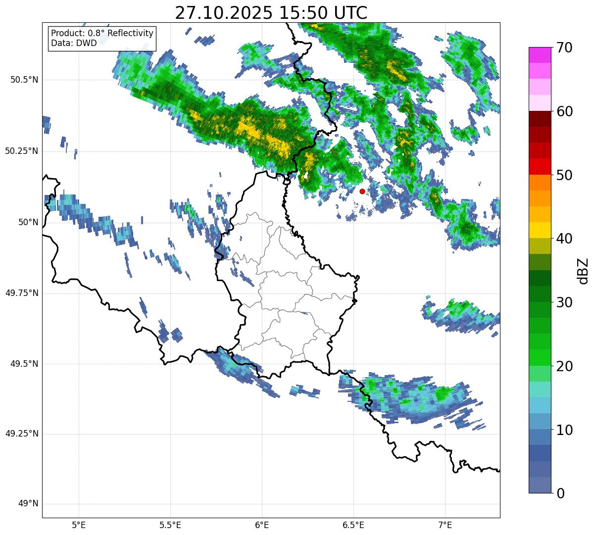Image resolution: width=595 pixels, height=535 pixels.
Task: Click the colorbar tick value 20
Action: click(x=565, y=366)
